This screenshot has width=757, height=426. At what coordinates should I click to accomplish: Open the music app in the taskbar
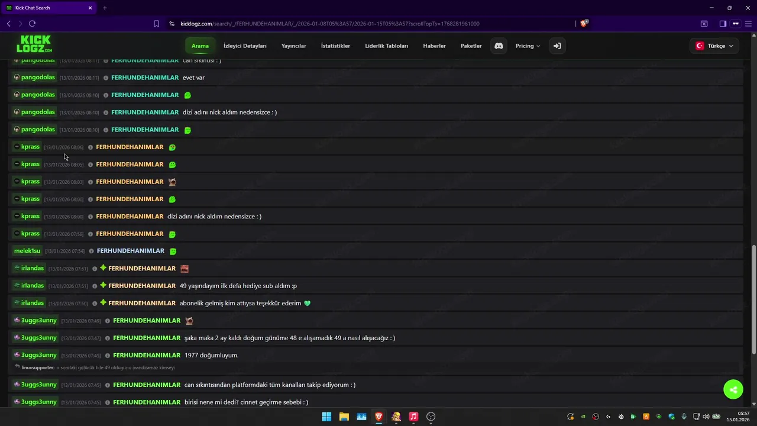pos(413,417)
